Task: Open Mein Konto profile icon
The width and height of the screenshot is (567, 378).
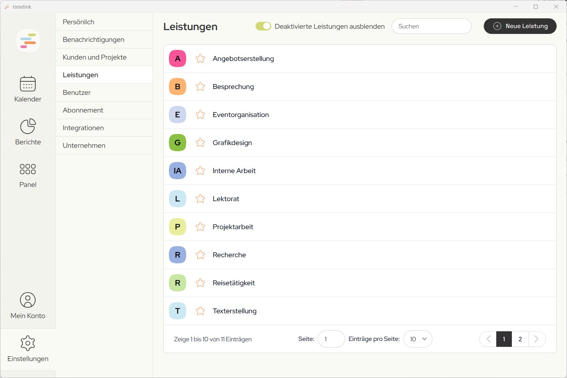Action: click(28, 300)
